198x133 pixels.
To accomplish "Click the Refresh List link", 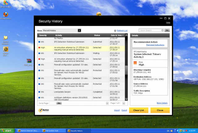I will (122, 30).
